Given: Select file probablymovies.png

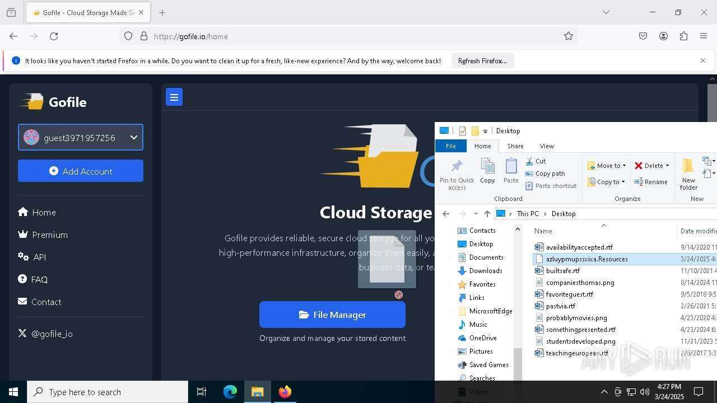Looking at the screenshot, I should [x=576, y=318].
